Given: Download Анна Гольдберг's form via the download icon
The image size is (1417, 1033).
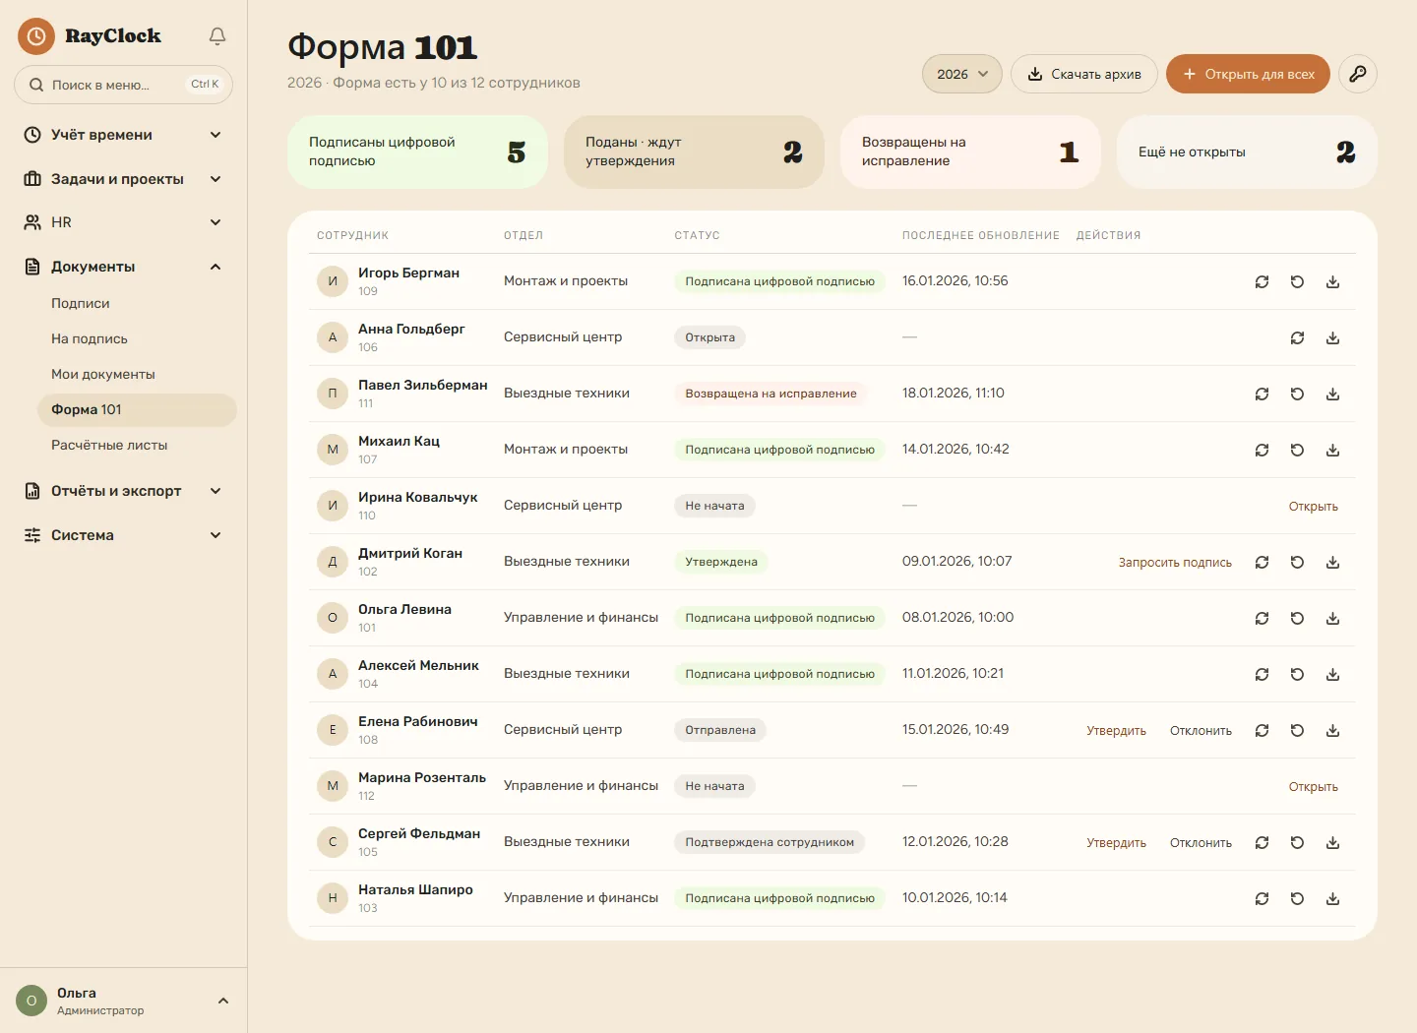Looking at the screenshot, I should coord(1332,337).
